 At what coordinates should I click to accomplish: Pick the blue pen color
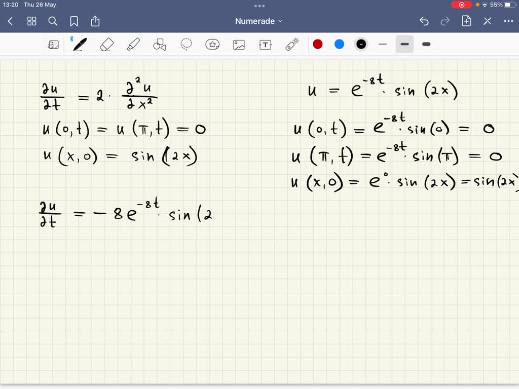tap(339, 45)
